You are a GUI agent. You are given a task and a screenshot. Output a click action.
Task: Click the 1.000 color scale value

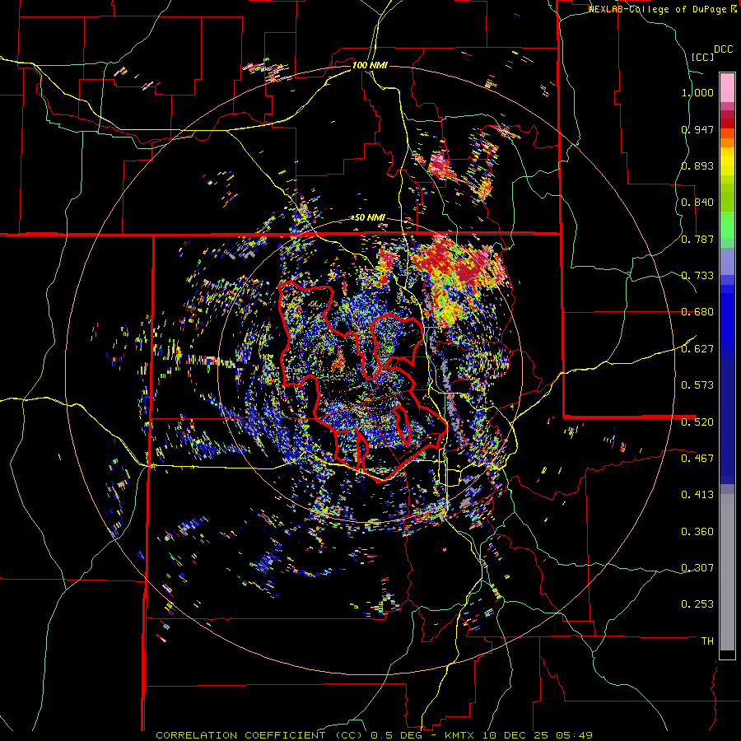(697, 92)
